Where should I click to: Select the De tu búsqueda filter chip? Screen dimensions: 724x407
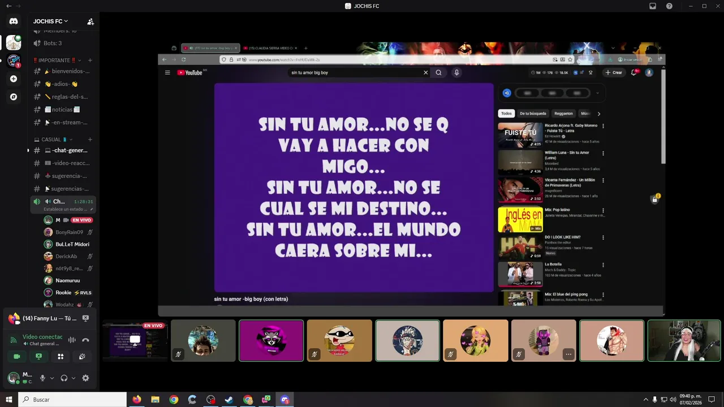(533, 114)
